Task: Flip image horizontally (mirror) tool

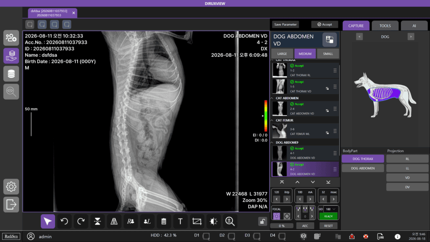Action: coord(114,221)
